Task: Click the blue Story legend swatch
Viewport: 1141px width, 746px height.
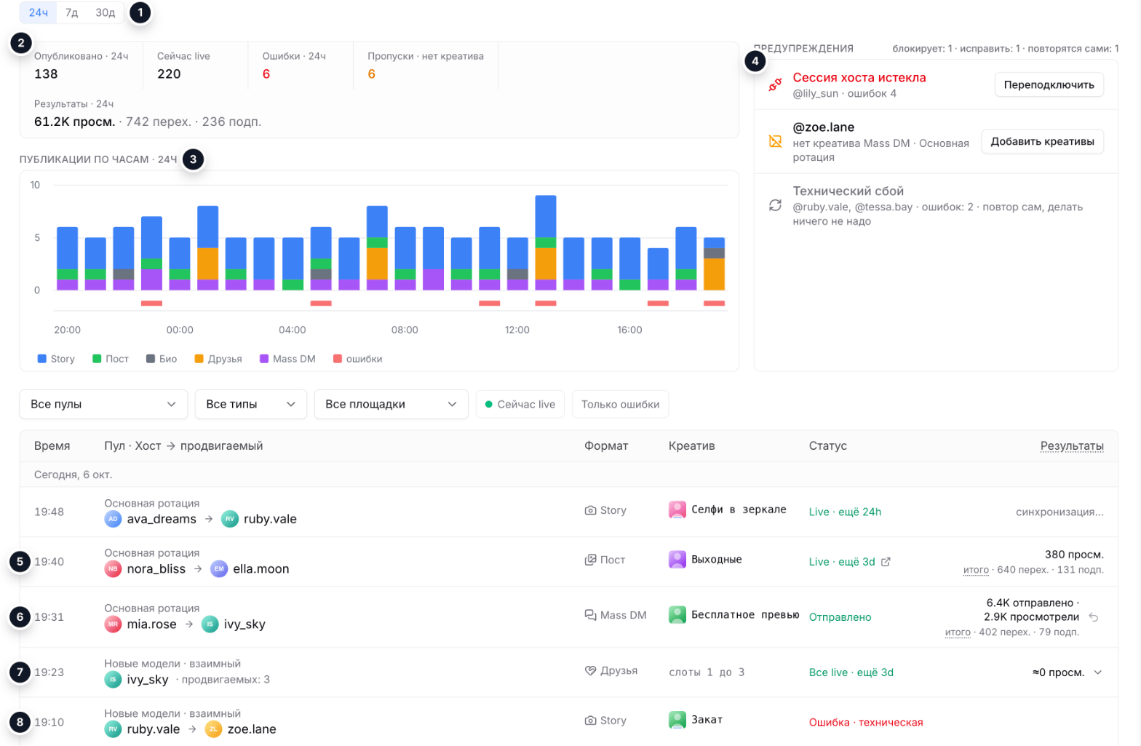Action: [42, 359]
